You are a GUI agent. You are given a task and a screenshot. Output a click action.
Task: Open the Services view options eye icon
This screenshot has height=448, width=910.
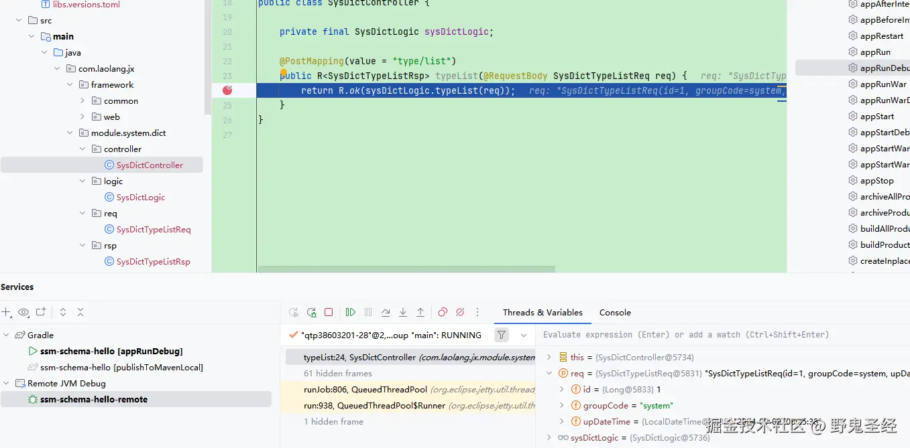(x=23, y=312)
